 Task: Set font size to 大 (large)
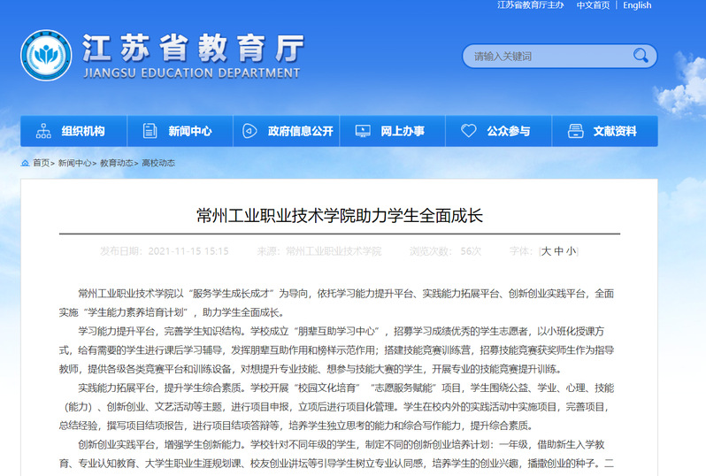point(546,251)
